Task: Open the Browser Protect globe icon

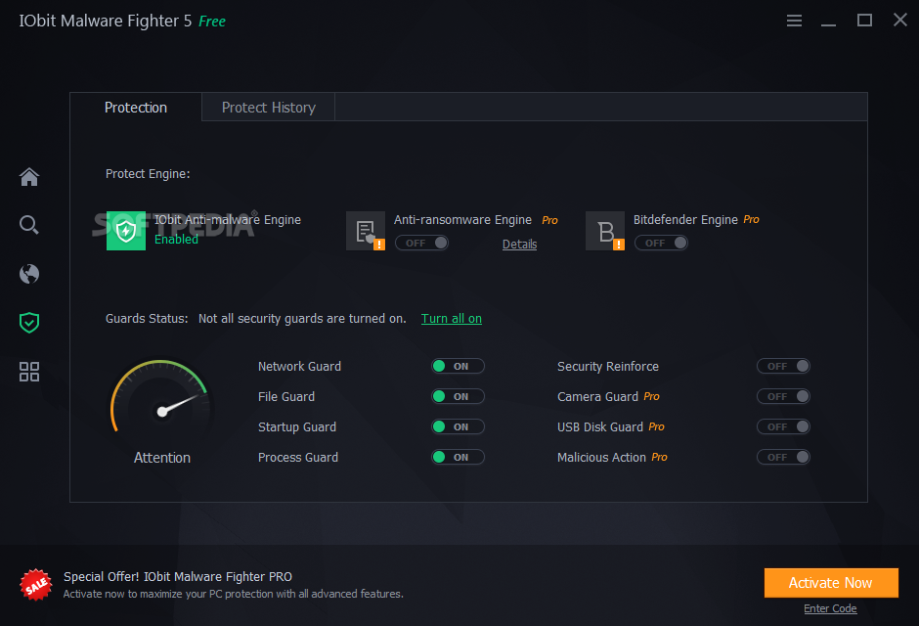Action: point(29,274)
